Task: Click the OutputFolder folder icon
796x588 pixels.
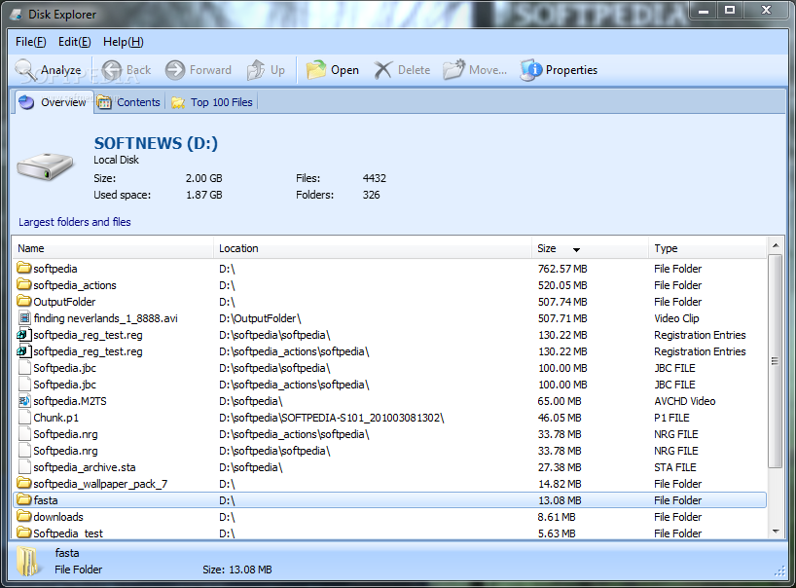Action: [24, 301]
